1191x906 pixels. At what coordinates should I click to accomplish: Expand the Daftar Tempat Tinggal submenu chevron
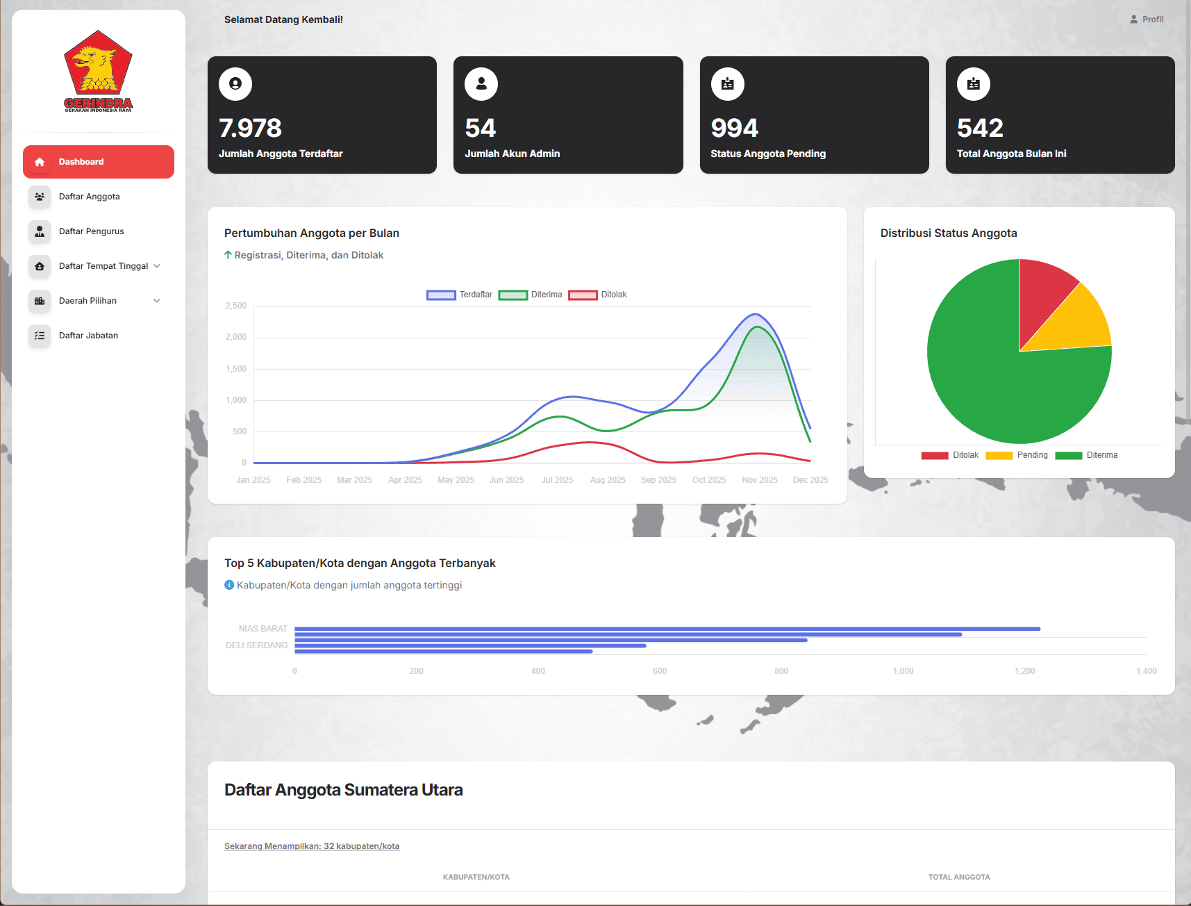(x=157, y=266)
